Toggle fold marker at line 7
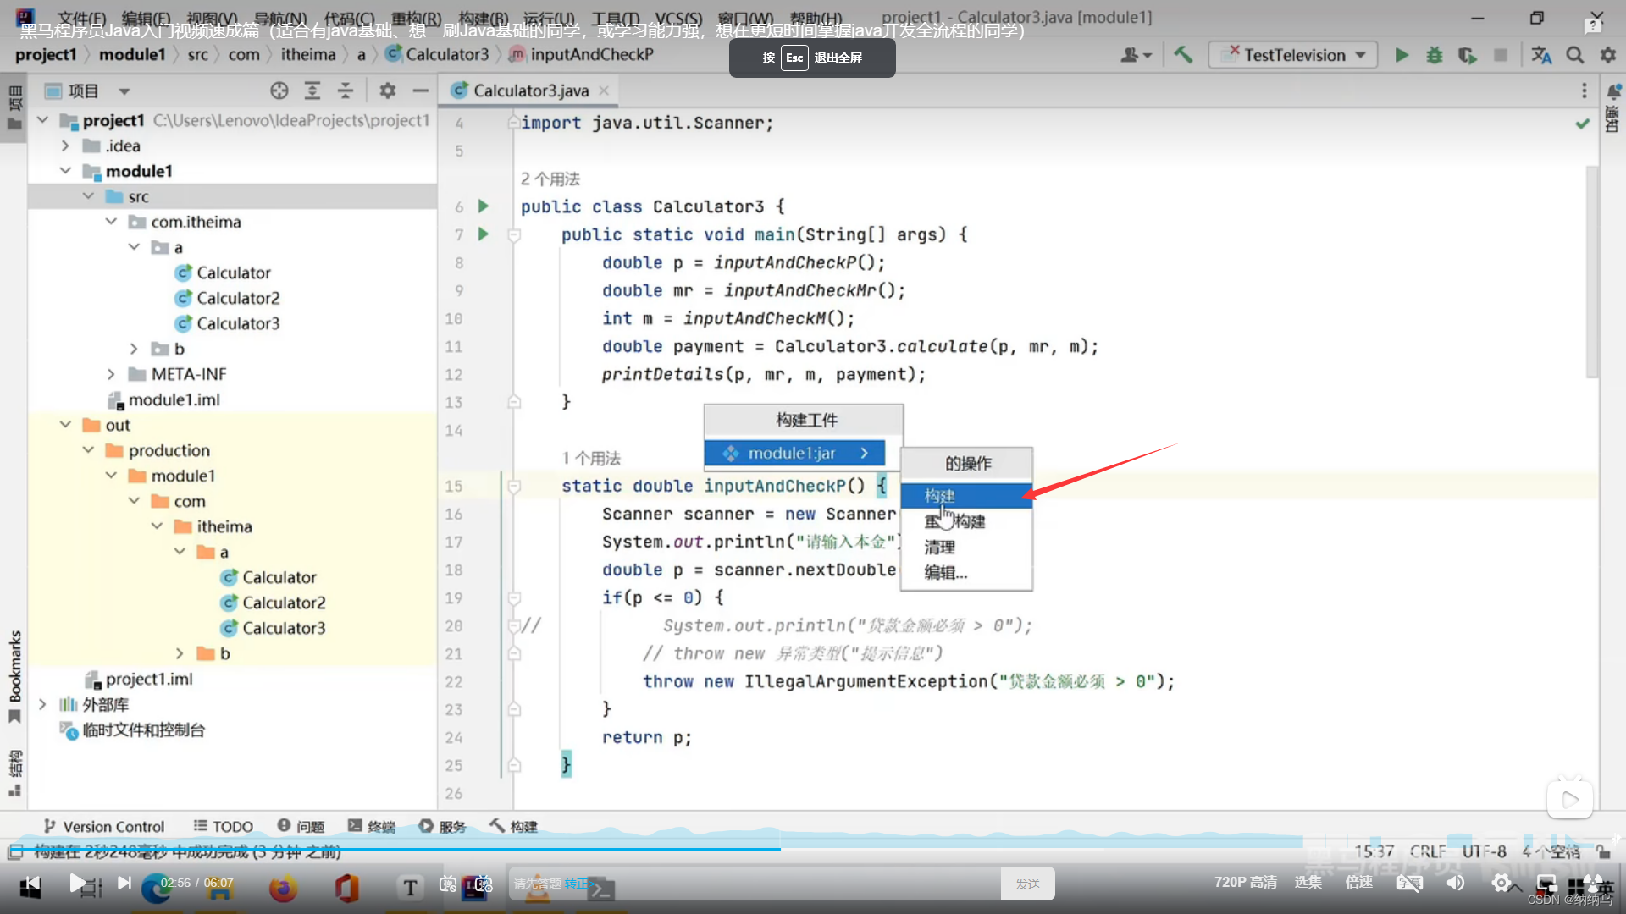This screenshot has height=914, width=1626. click(514, 234)
